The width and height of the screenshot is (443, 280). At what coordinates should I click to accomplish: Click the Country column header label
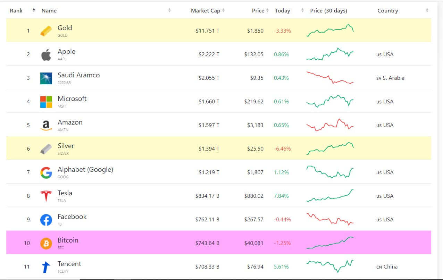point(387,11)
